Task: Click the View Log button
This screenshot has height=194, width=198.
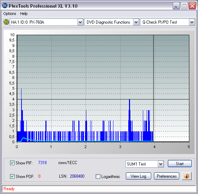Action: click(138, 176)
